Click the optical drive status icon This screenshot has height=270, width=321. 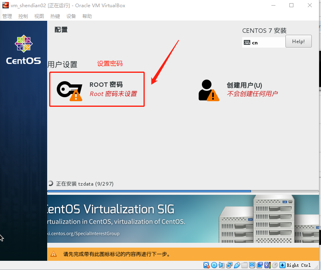(214, 265)
